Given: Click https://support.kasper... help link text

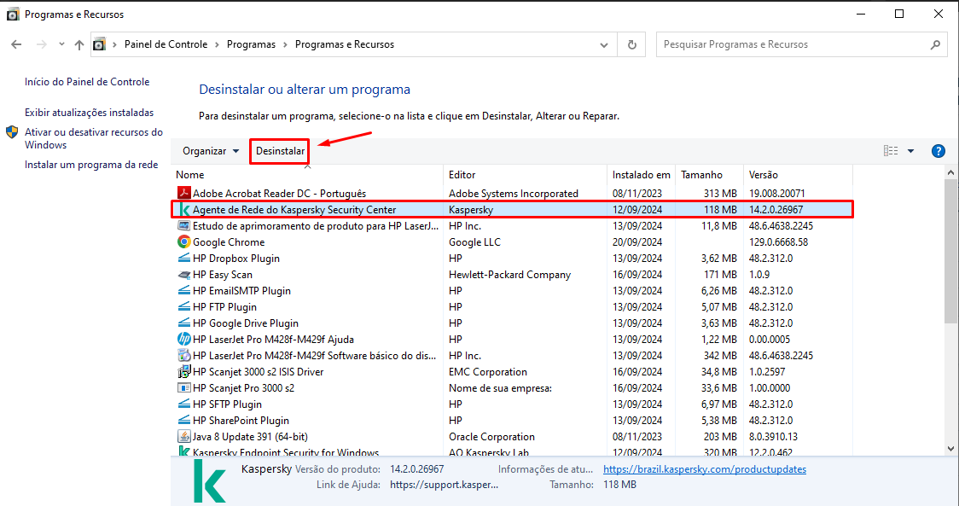Looking at the screenshot, I should click(x=444, y=485).
